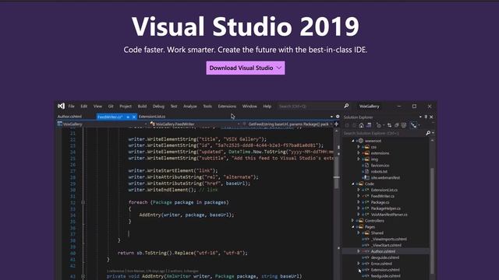Select robots.txt in Solution Explorer
This screenshot has width=499, height=280.
(x=379, y=171)
